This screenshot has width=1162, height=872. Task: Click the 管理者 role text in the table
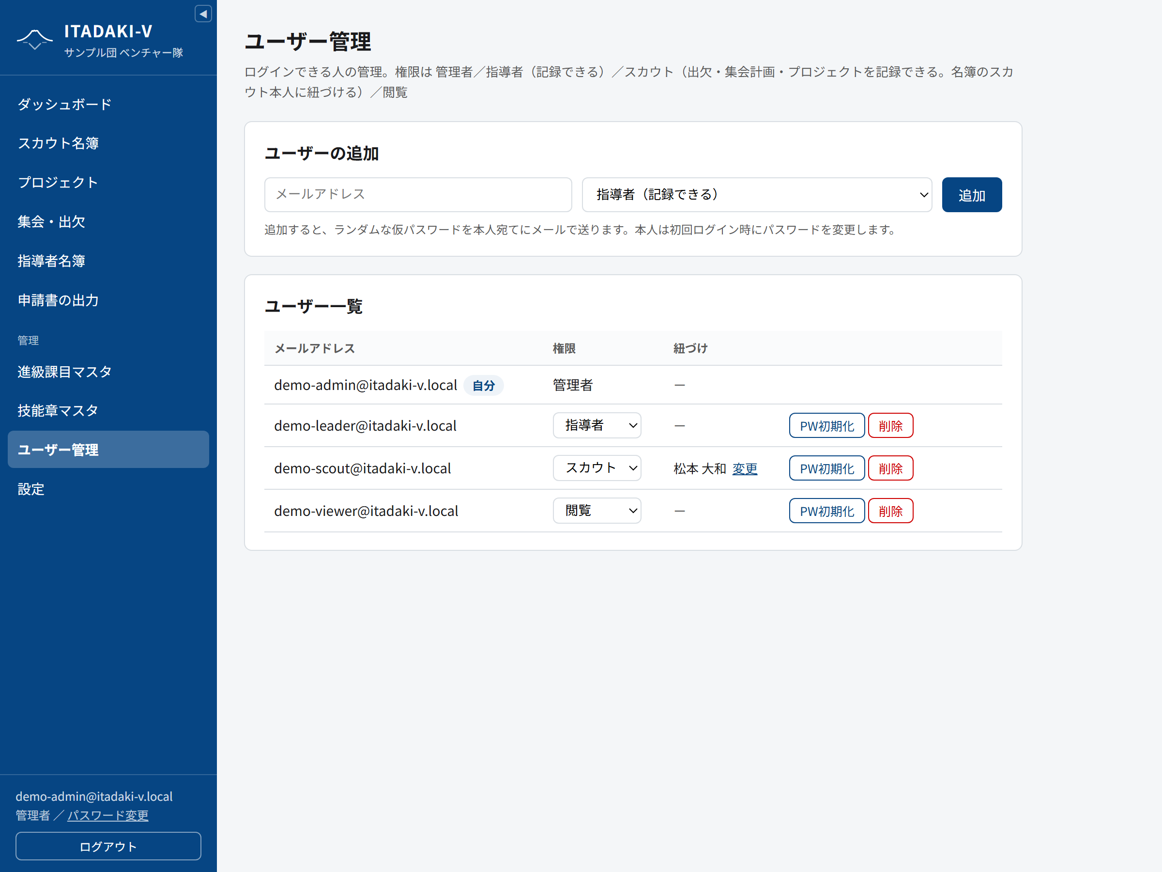pos(573,385)
